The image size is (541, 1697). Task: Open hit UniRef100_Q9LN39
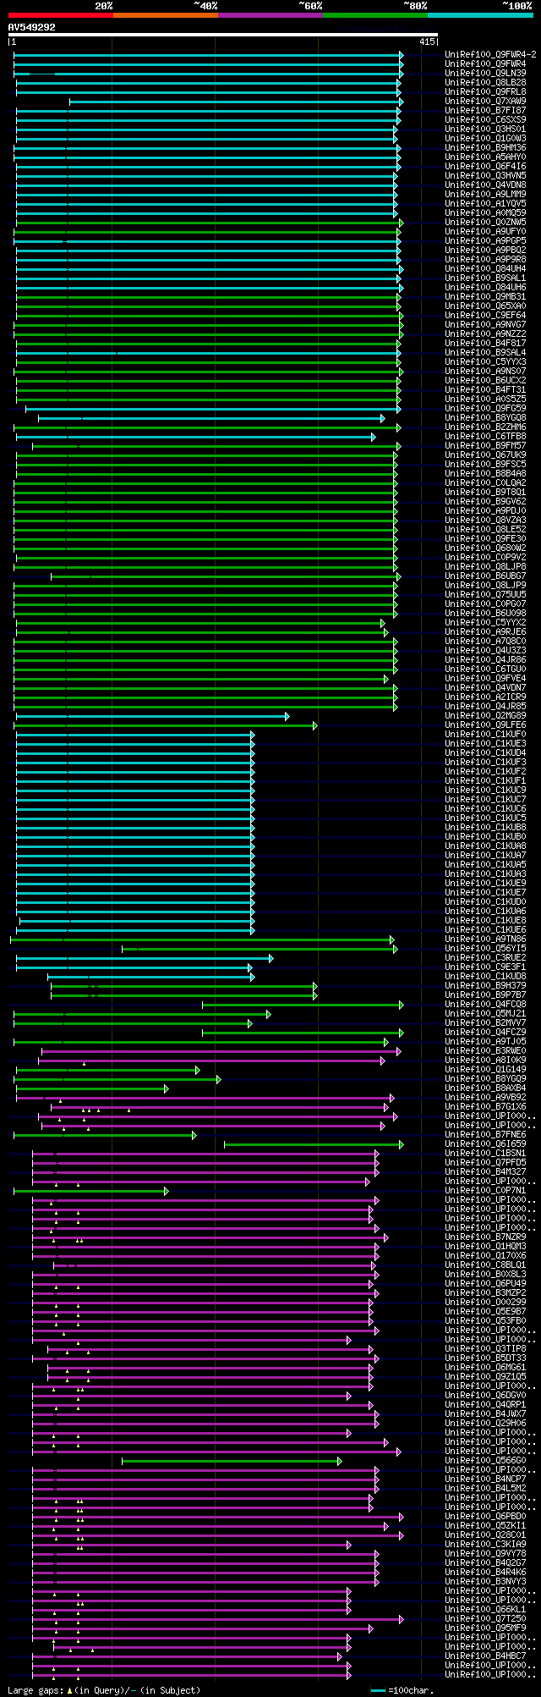point(486,73)
